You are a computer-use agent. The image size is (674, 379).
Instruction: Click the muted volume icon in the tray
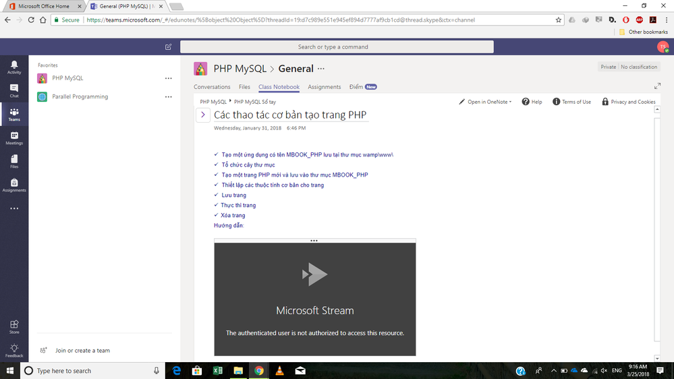point(604,370)
